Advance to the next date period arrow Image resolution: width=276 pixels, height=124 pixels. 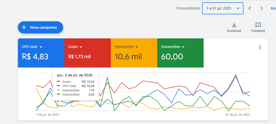point(262,8)
